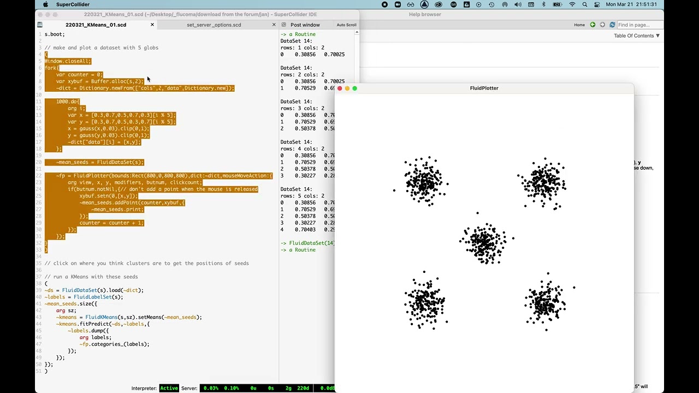
Task: Click the FluidPlotter window title bar
Action: [484, 88]
